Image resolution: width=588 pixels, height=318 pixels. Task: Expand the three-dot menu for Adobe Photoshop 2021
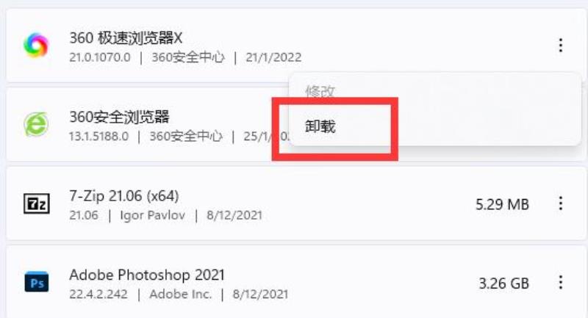[560, 282]
